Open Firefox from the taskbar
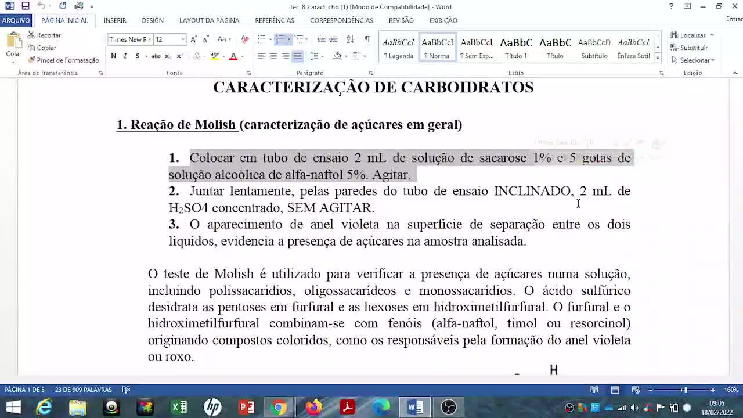Viewport: 743px width, 418px height. (x=313, y=407)
